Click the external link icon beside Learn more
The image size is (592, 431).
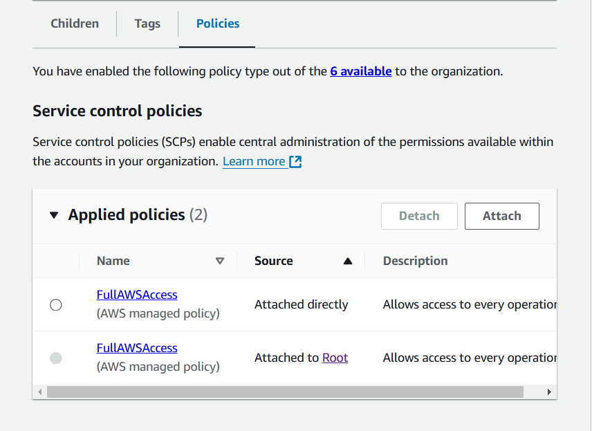295,162
